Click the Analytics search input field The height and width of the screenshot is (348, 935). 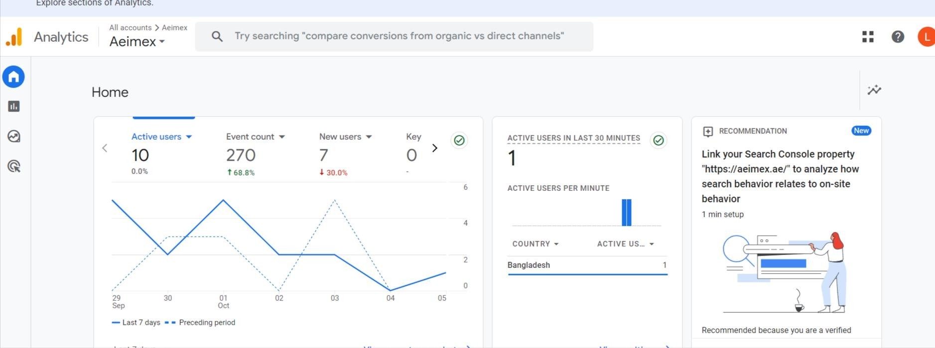399,36
